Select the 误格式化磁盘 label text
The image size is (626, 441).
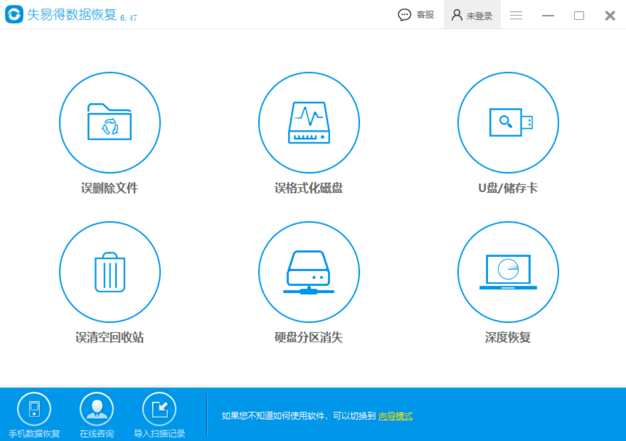point(309,187)
